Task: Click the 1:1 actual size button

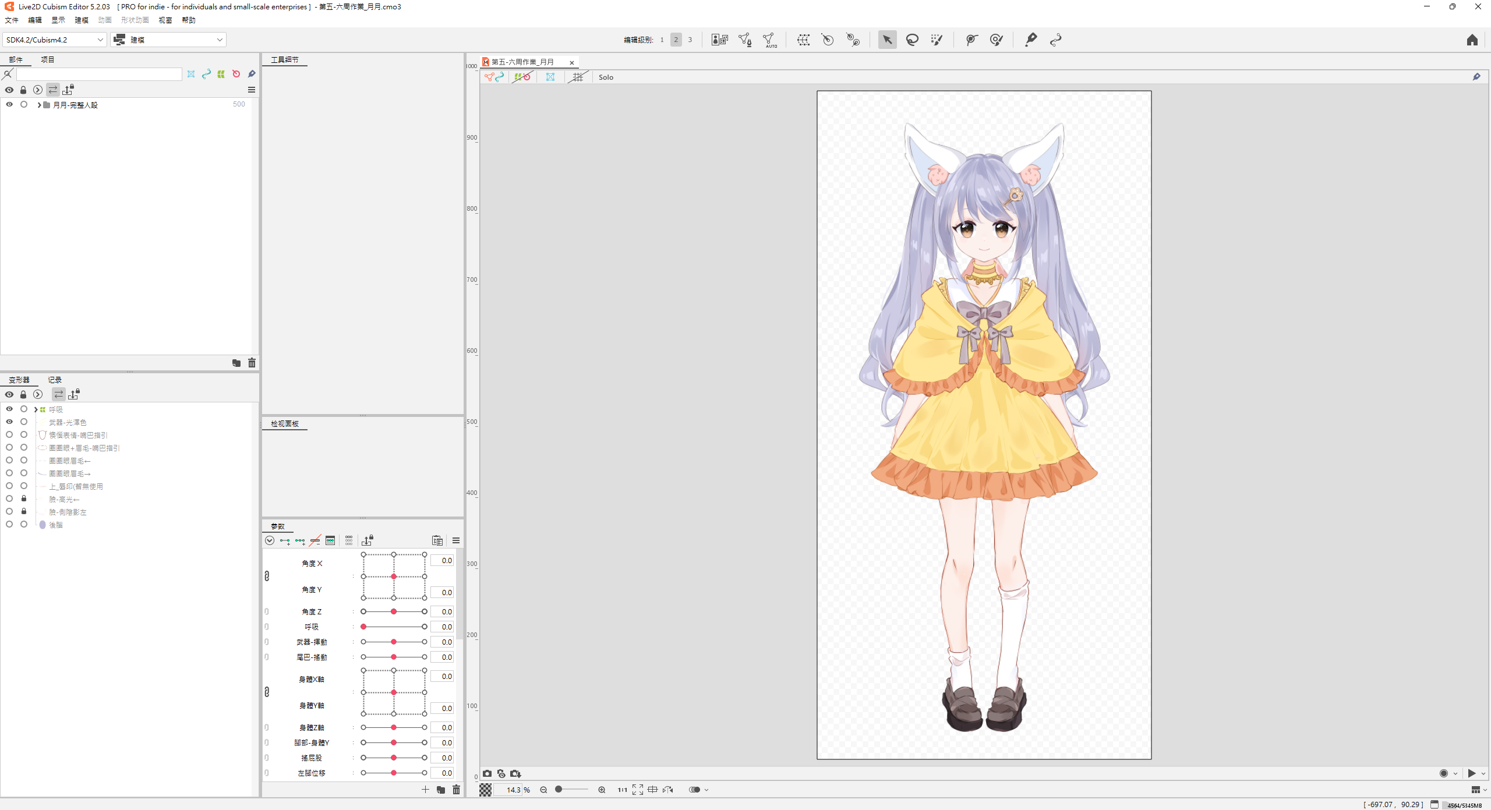Action: [623, 790]
